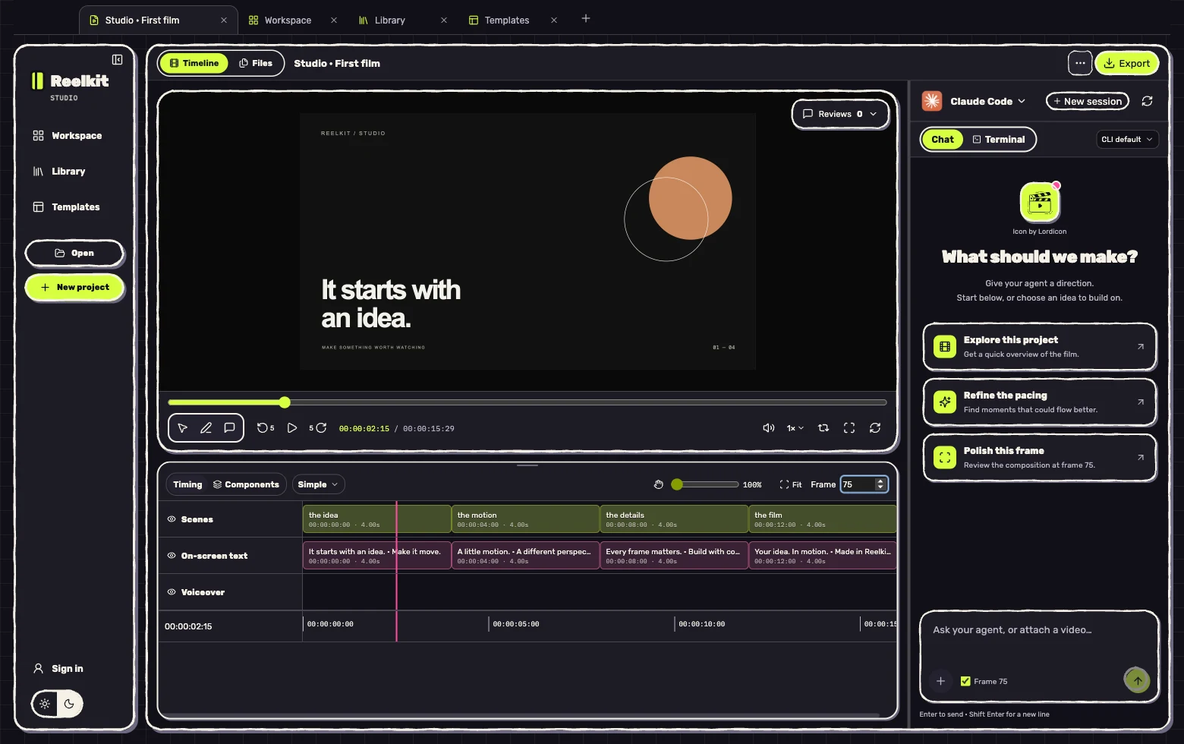
Task: Open the Terminal tab
Action: pos(999,139)
